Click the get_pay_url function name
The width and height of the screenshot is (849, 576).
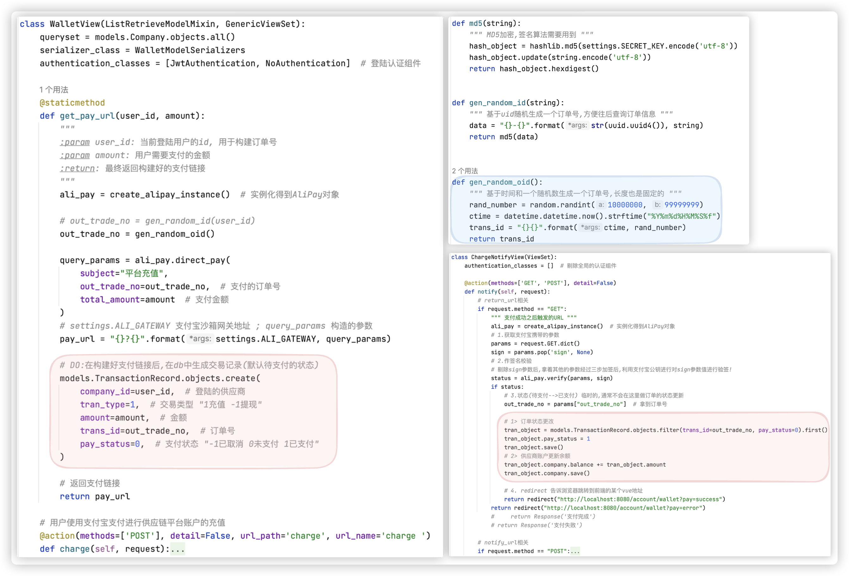click(87, 116)
